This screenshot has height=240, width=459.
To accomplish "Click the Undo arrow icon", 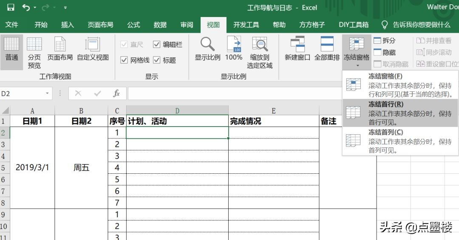I will 26,7.
